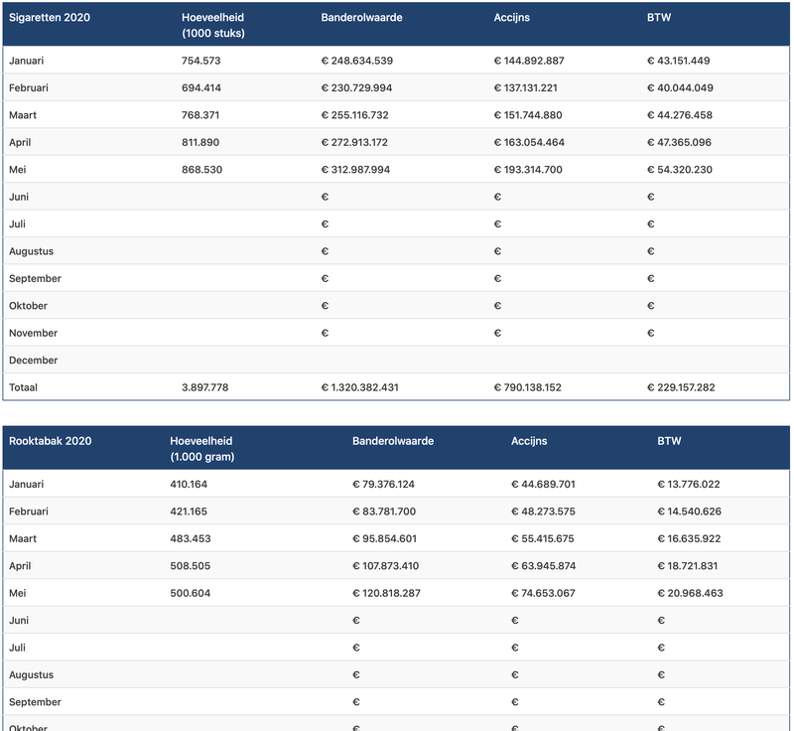Screen dimensions: 794x731
Task: Click BTW header in the Sigaretten table
Action: (x=657, y=19)
